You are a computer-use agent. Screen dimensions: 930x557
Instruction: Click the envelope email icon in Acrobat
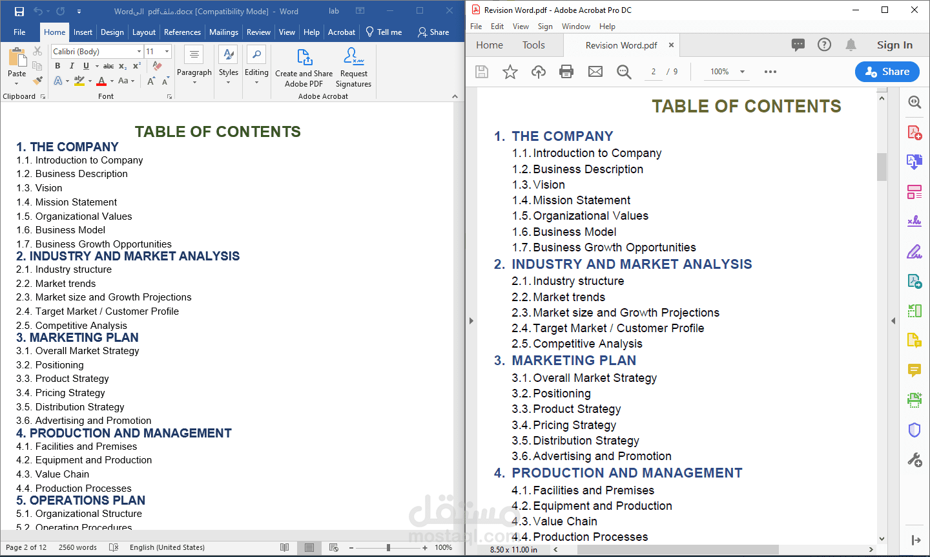[595, 72]
